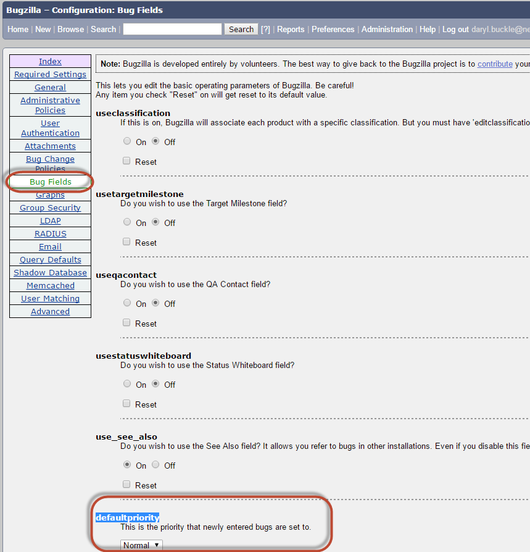Select On for useqacontact

click(x=127, y=303)
